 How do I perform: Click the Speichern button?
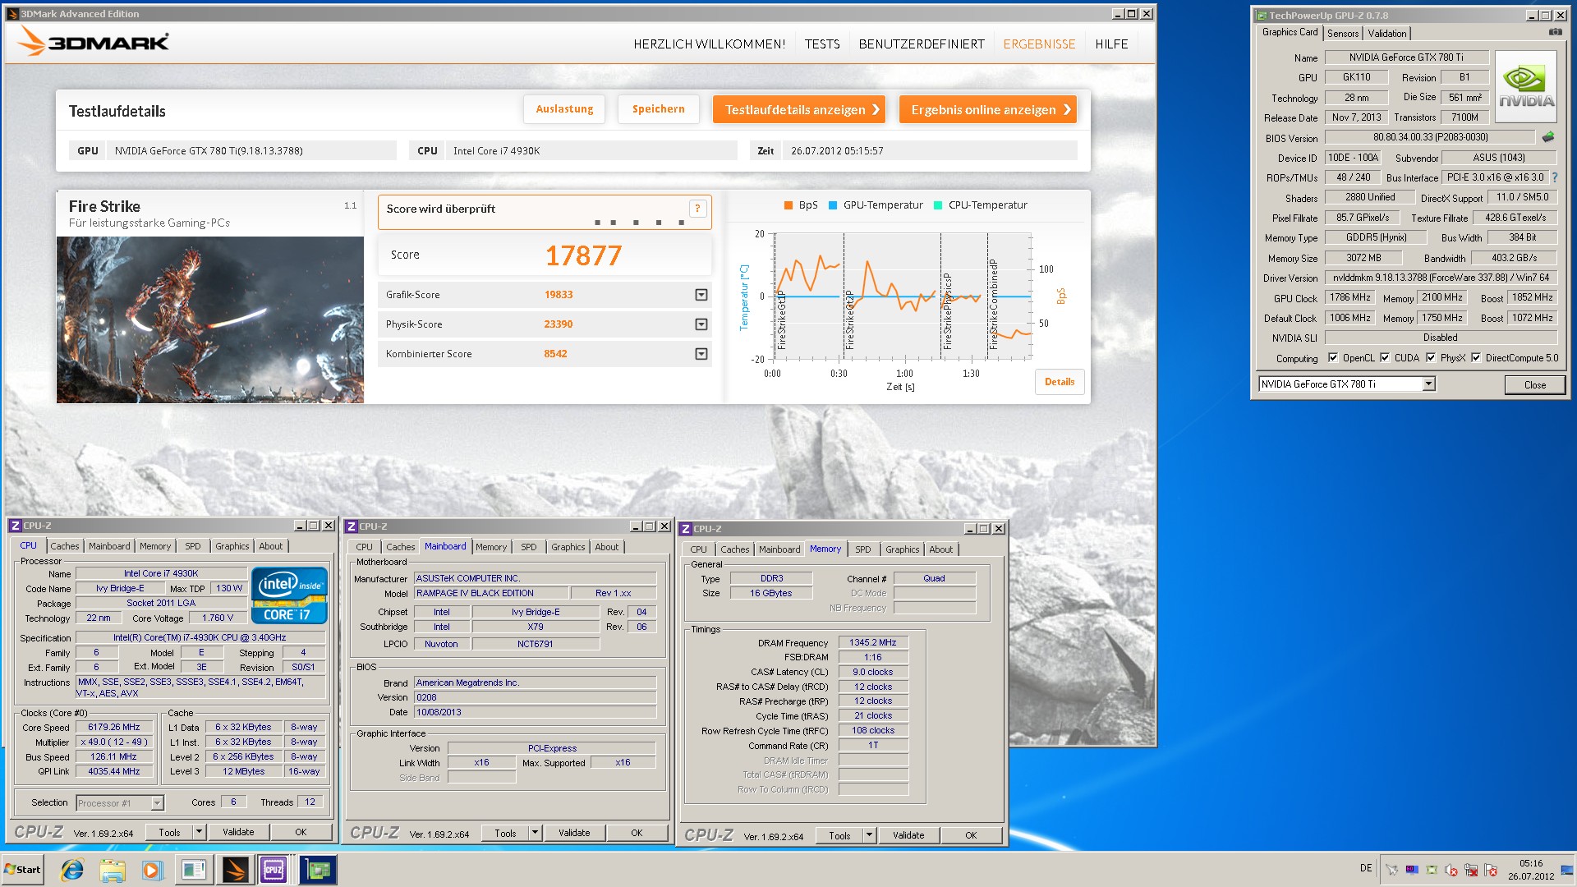click(658, 109)
